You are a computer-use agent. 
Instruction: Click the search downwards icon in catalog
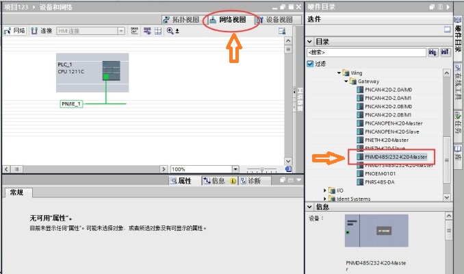pyautogui.click(x=433, y=53)
